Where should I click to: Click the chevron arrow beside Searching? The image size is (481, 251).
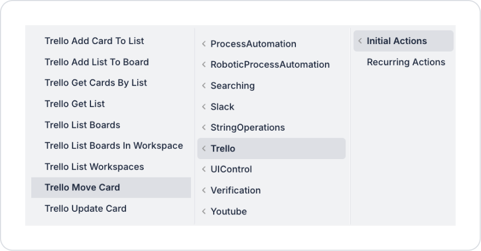(x=204, y=86)
